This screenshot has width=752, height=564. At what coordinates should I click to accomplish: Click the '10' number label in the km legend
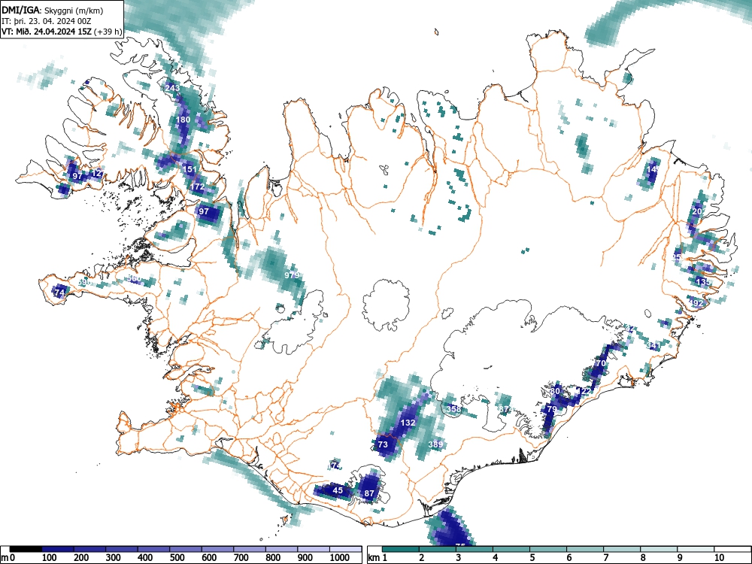tap(720, 558)
